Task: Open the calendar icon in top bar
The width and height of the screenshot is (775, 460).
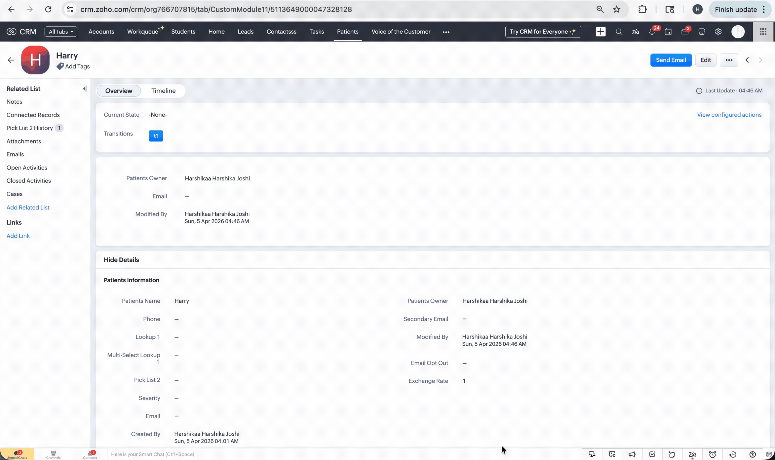Action: point(668,32)
